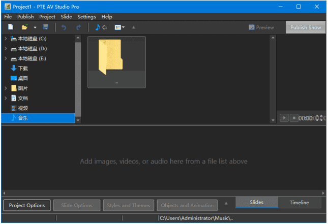Switch to the Slides view tab

point(257,202)
